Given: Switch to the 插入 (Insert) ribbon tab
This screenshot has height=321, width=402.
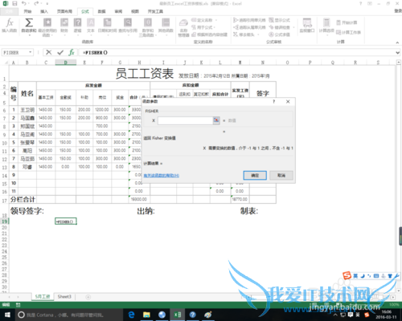Looking at the screenshot, I should tap(44, 11).
